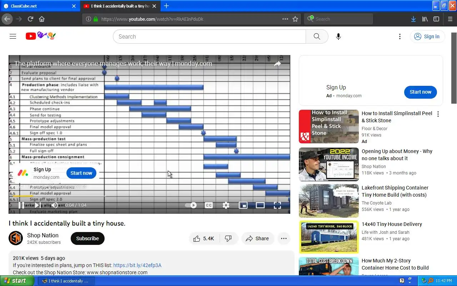Click Sign in button on YouTube header
This screenshot has width=457, height=286.
click(x=427, y=36)
